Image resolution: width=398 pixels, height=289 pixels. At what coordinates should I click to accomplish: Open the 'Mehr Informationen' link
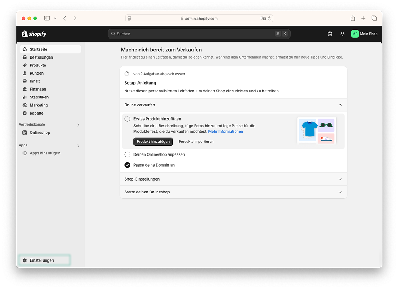coord(226,131)
